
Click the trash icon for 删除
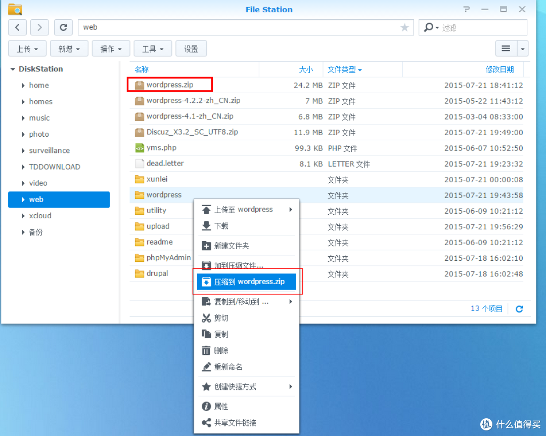point(206,350)
